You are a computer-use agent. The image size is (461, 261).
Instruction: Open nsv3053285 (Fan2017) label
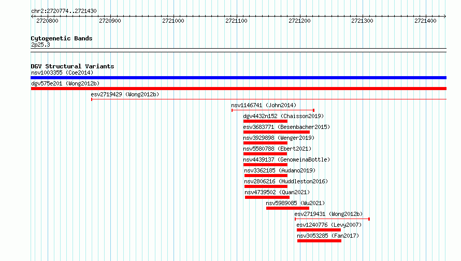point(328,236)
